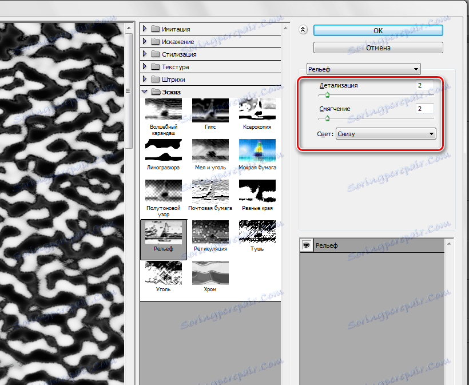This screenshot has width=469, height=385.
Task: Click the Детализация slider handle
Action: 327,95
